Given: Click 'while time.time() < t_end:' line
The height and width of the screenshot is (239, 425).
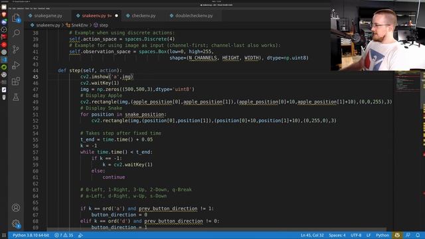Looking at the screenshot, I should coord(116,152).
